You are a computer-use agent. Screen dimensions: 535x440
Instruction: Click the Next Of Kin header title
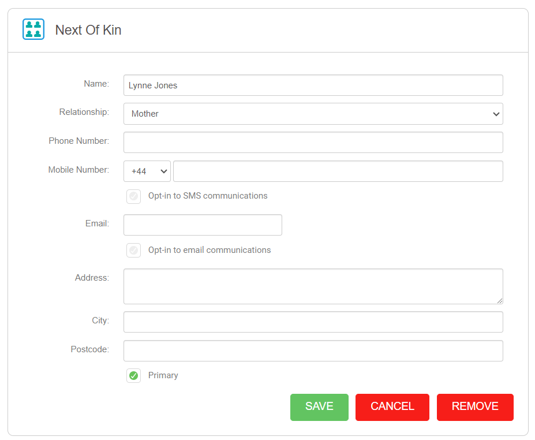click(x=88, y=30)
